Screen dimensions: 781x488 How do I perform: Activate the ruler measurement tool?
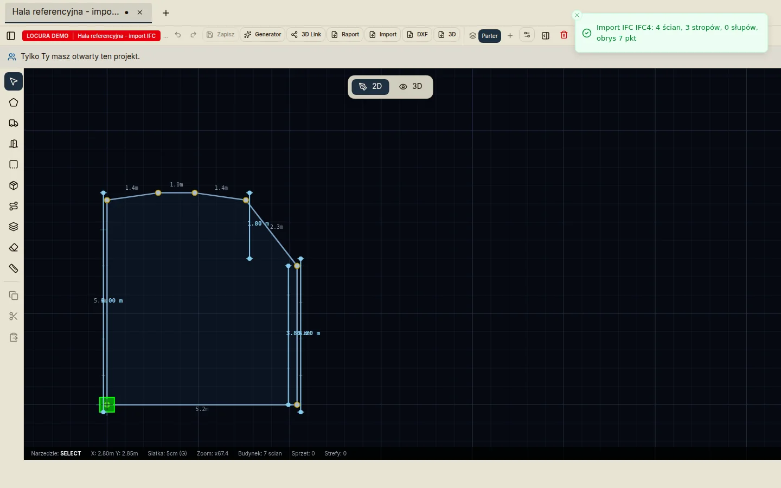tap(14, 268)
